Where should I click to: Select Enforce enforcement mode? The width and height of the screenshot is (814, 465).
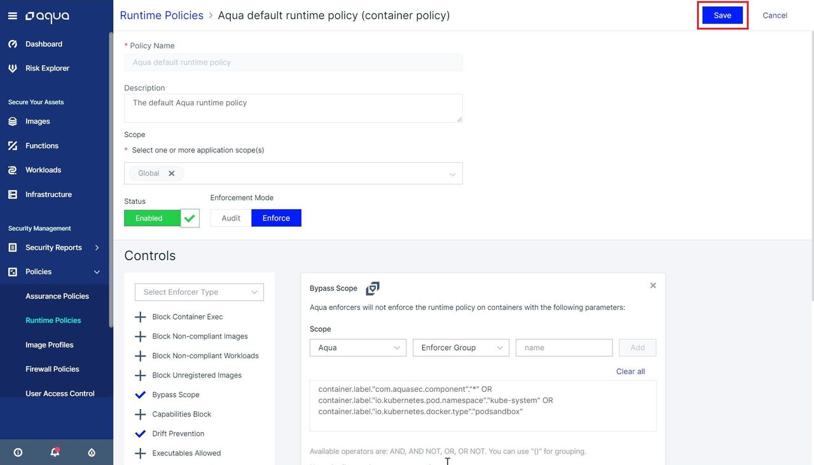pos(276,218)
